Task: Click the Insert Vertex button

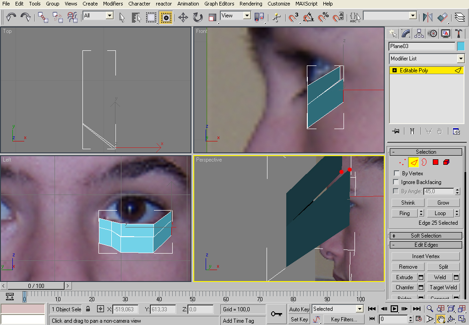Action: point(425,256)
